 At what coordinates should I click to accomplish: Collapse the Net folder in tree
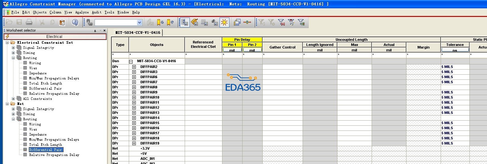pos(7,104)
